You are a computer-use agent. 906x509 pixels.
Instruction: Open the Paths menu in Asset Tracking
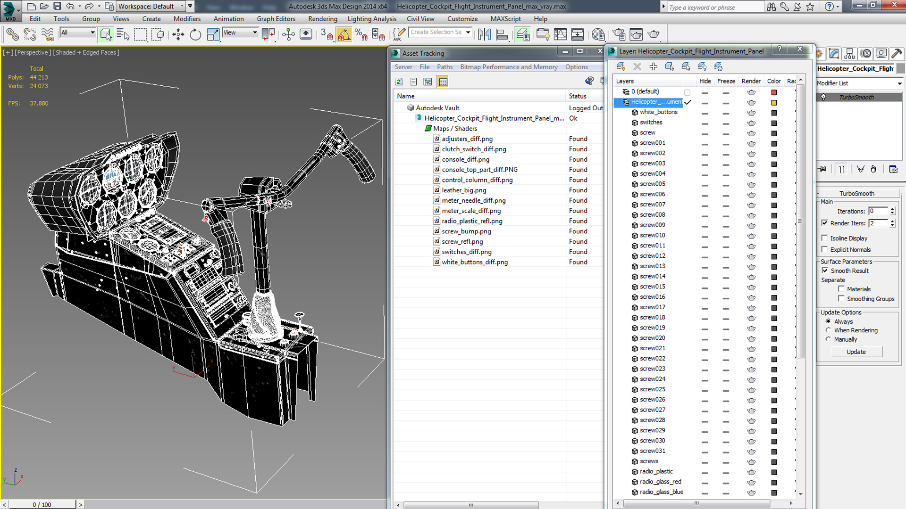(x=445, y=67)
